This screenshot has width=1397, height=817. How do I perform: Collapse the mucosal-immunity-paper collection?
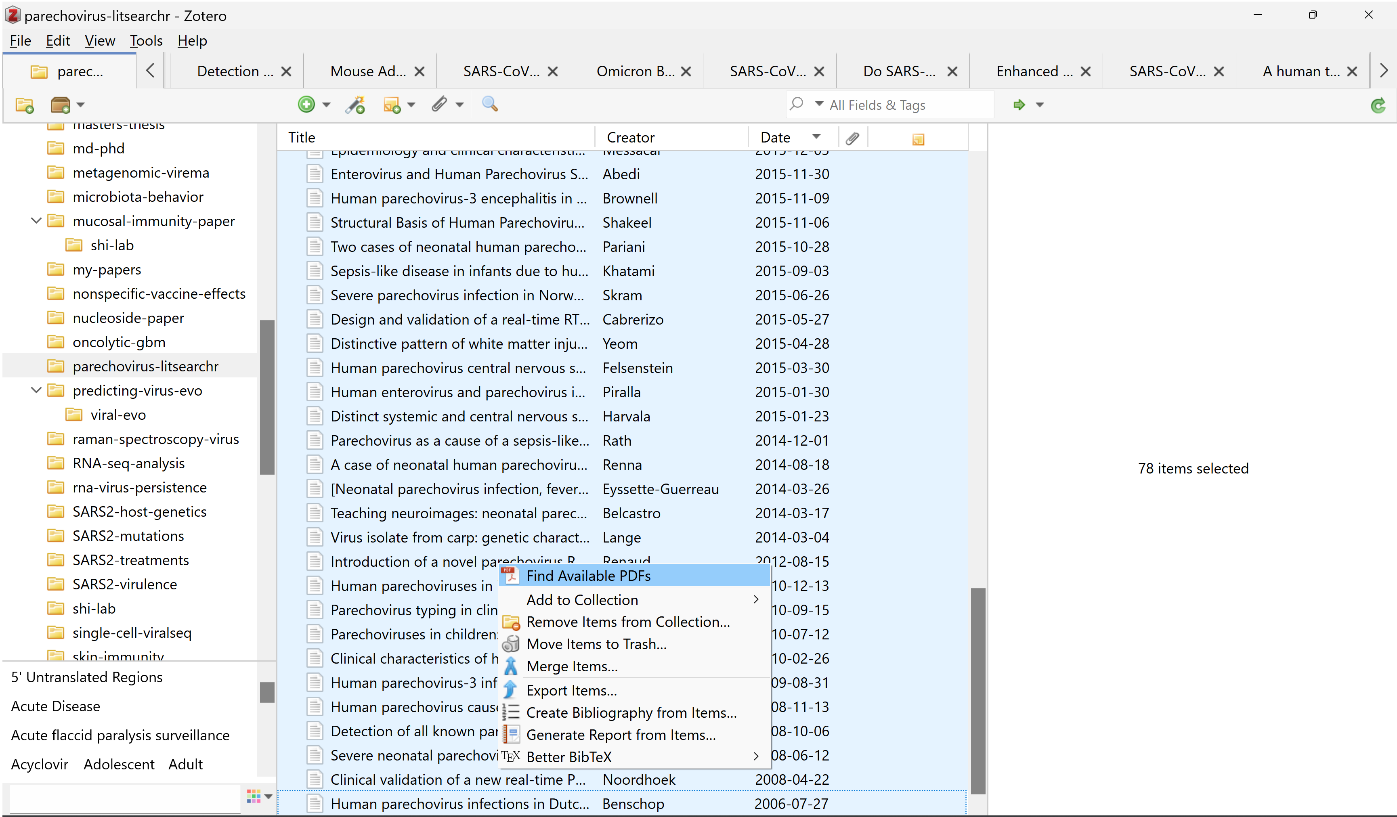[37, 221]
